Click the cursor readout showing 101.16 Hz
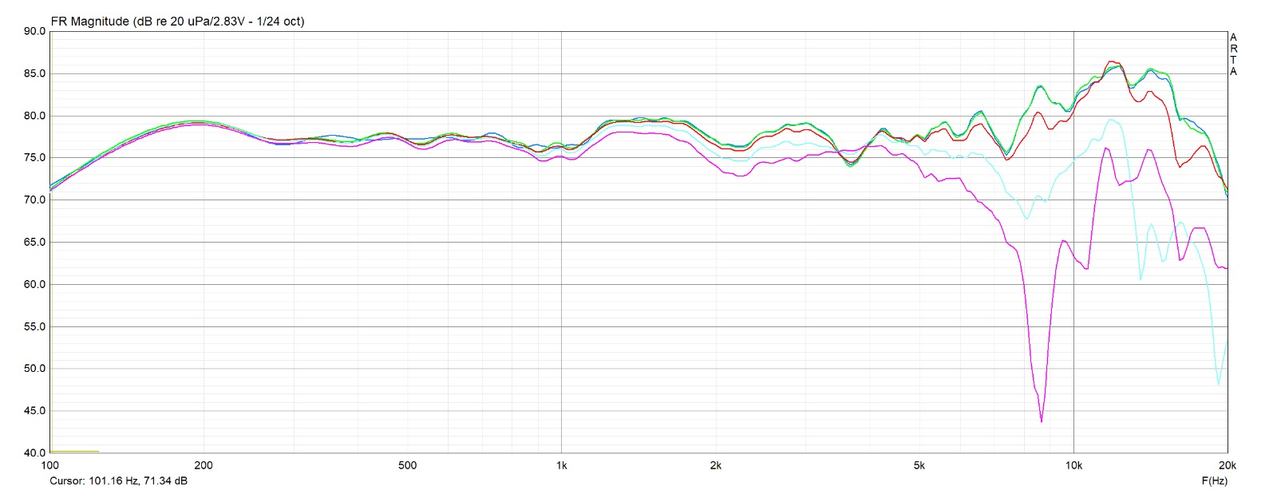The width and height of the screenshot is (1277, 490). coord(119,480)
